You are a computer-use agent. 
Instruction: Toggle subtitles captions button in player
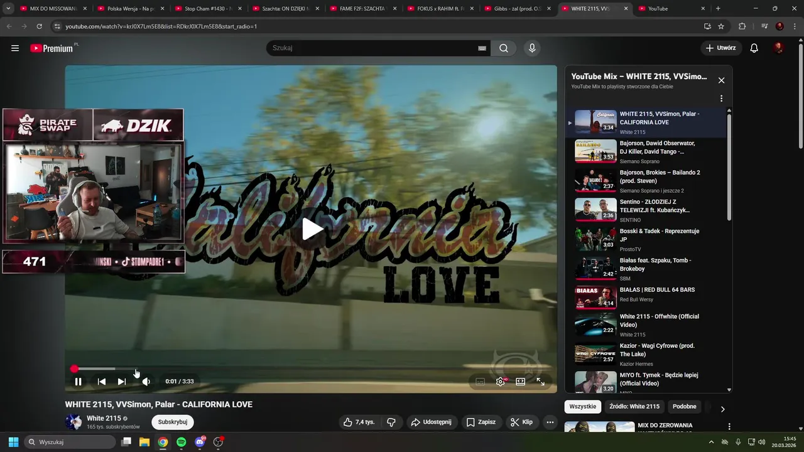pos(481,382)
